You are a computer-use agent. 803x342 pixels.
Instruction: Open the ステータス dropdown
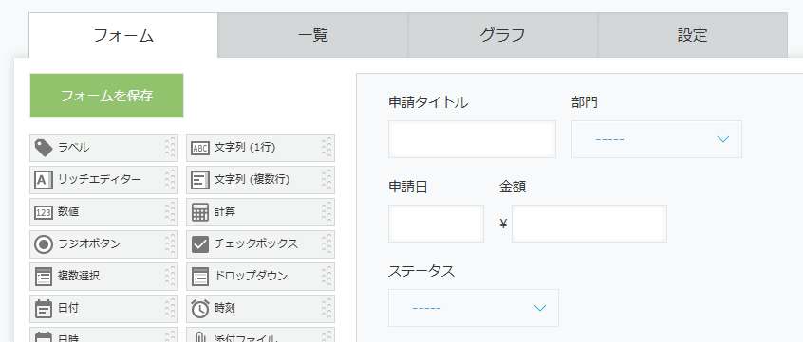click(x=474, y=308)
